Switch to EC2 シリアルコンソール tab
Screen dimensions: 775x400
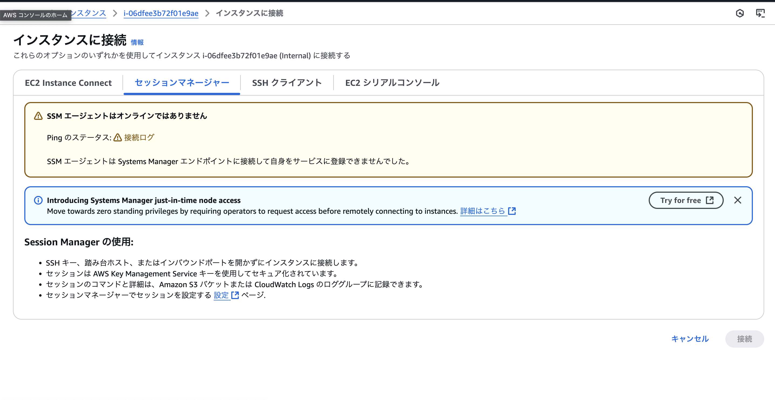pos(392,83)
